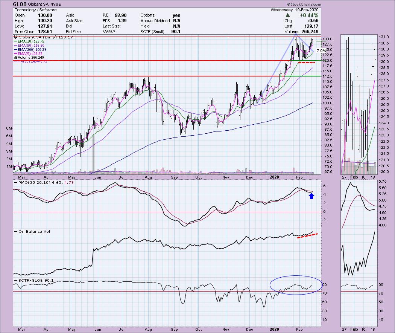The height and width of the screenshot is (333, 395).
Task: Click the 5.75 label on PMO zoom axis
Action: (383, 182)
